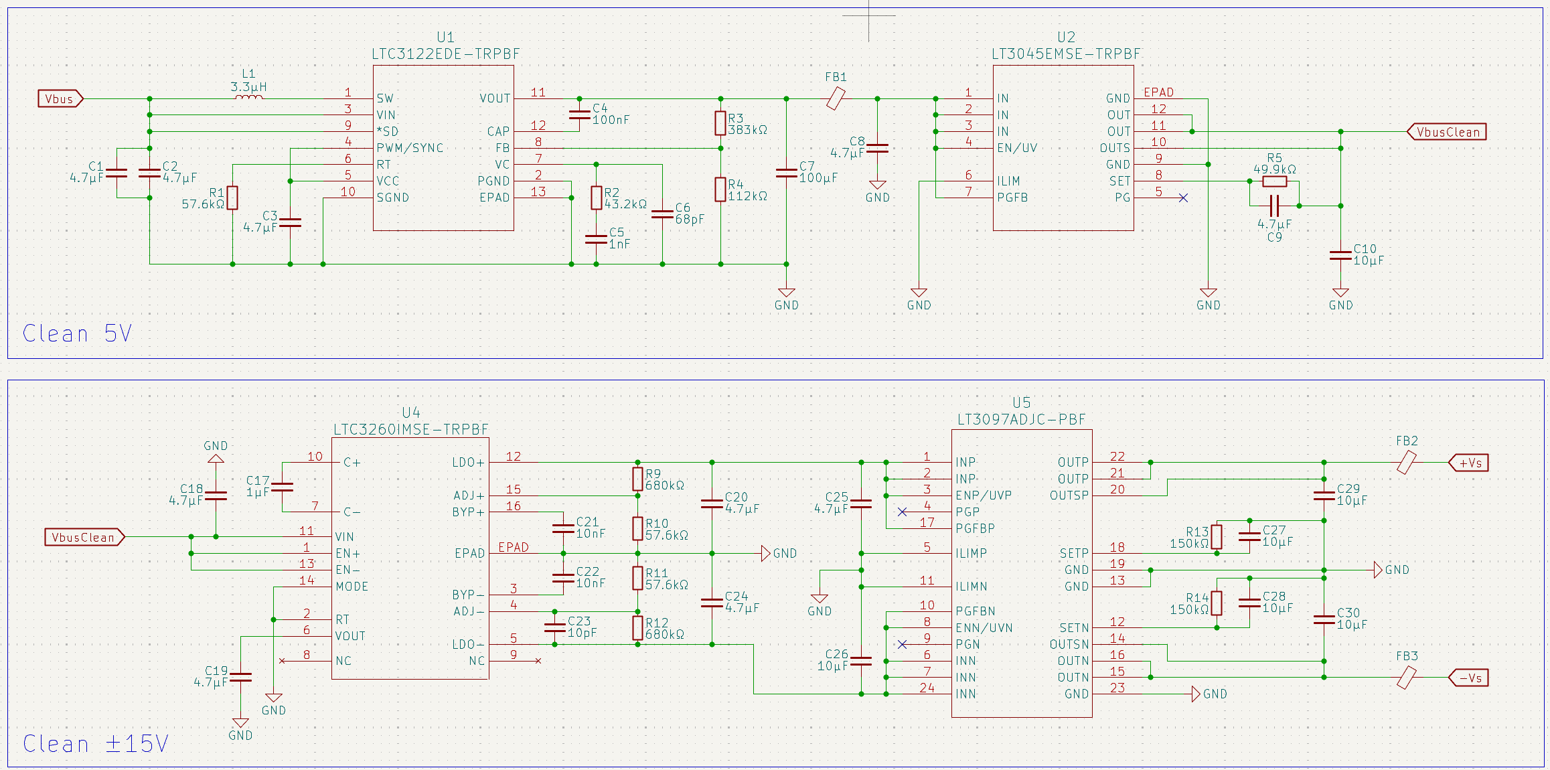The image size is (1550, 770).
Task: Select capacitor C10 10µF symbol
Action: [x=1340, y=254]
